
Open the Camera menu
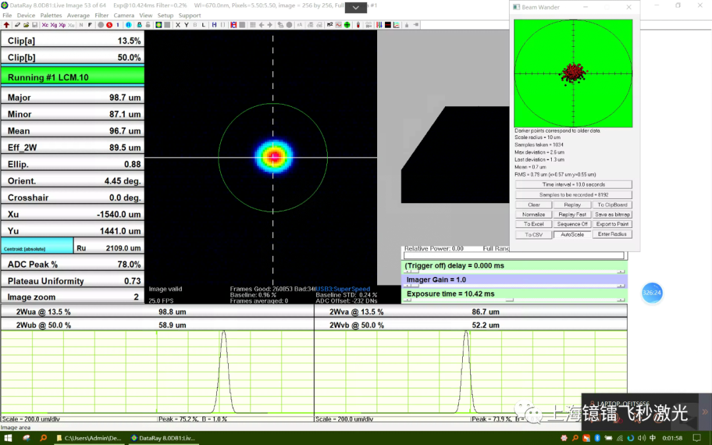coord(123,15)
